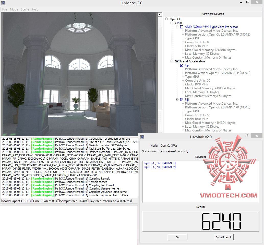Select the 'Type: CPU' row
Image resolution: width=264 pixels, height=245 pixels.
pyautogui.click(x=192, y=38)
